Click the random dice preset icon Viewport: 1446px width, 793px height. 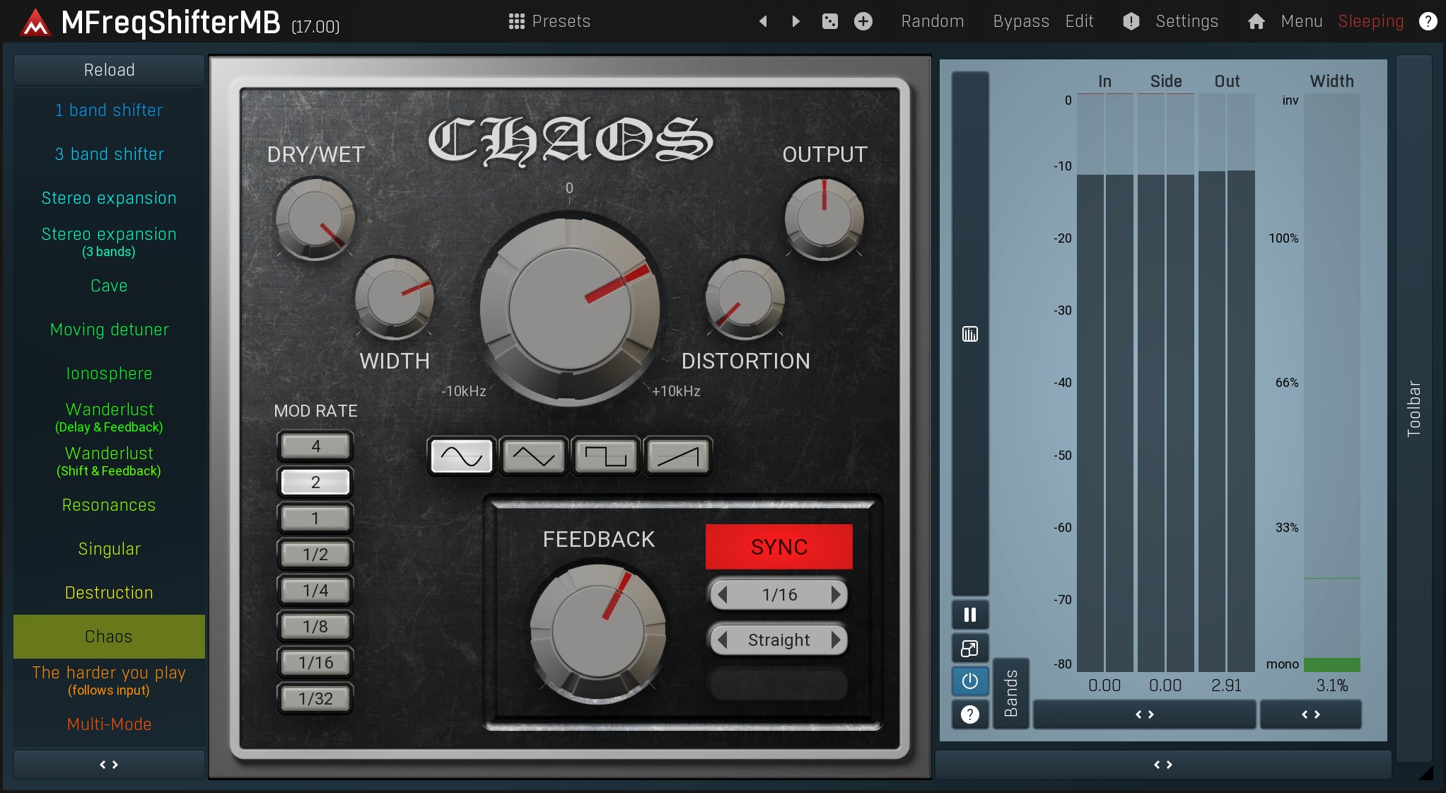[829, 21]
